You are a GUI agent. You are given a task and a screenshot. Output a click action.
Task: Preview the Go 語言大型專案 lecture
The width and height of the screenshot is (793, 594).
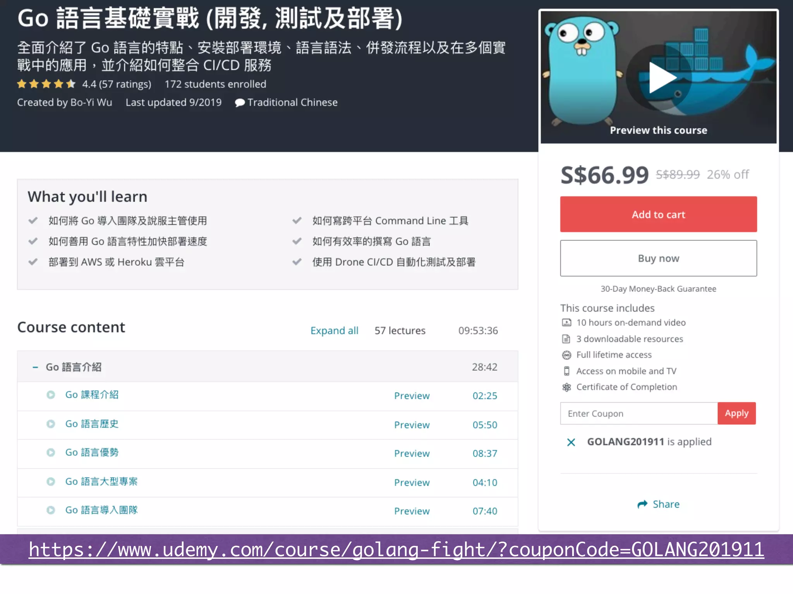coord(412,482)
